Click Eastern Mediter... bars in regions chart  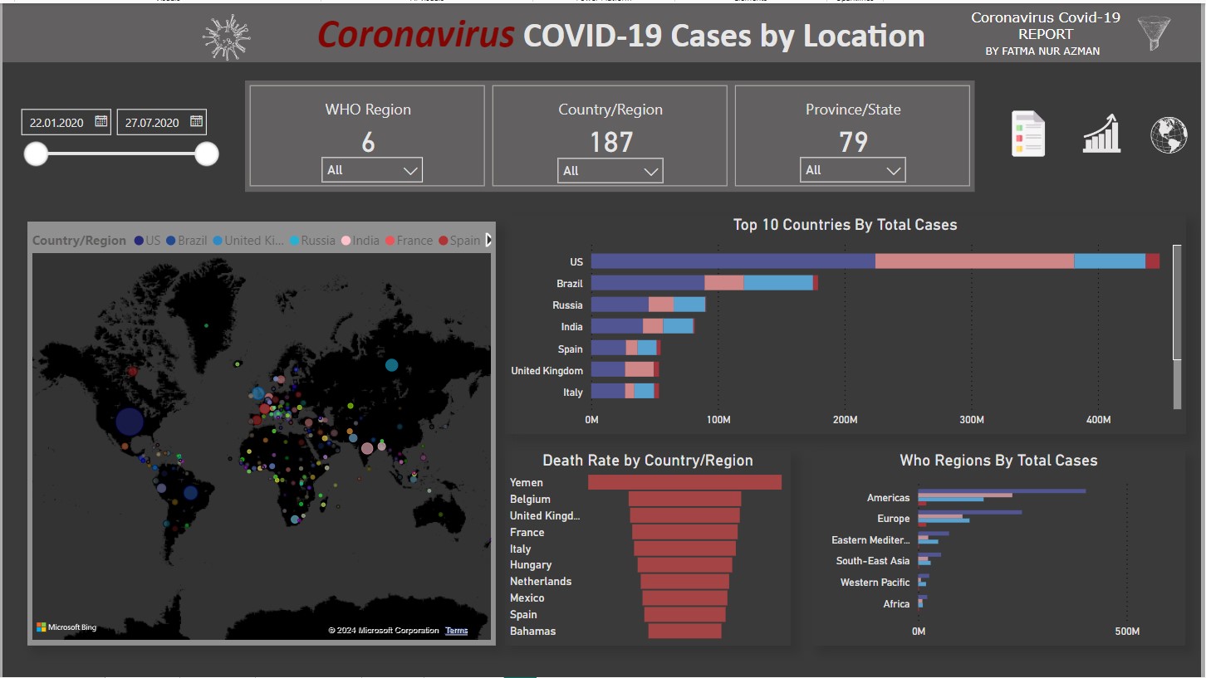[x=934, y=539]
